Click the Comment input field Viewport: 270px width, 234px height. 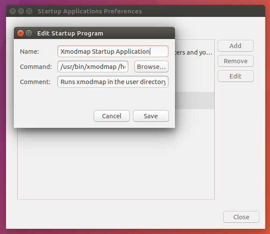click(113, 82)
